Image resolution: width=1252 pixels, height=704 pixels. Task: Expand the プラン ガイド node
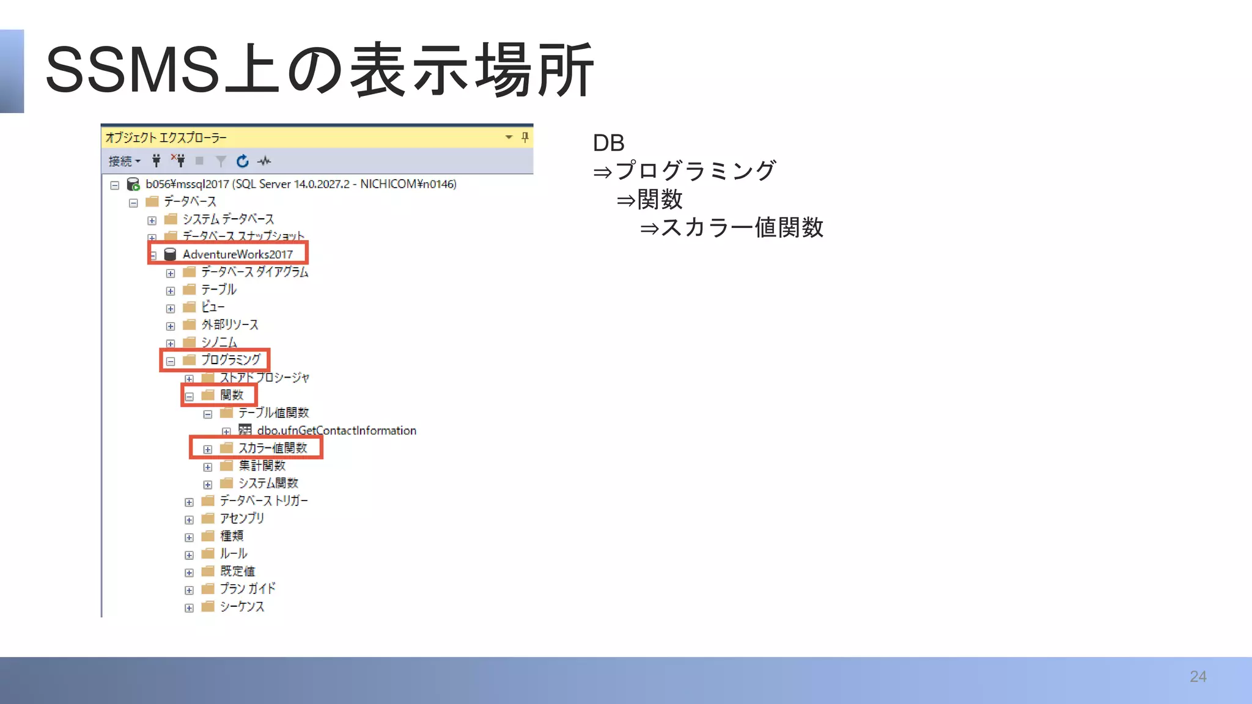(x=189, y=590)
